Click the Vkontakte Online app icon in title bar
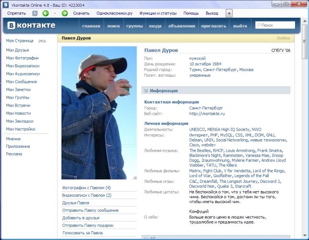 [x=5, y=5]
